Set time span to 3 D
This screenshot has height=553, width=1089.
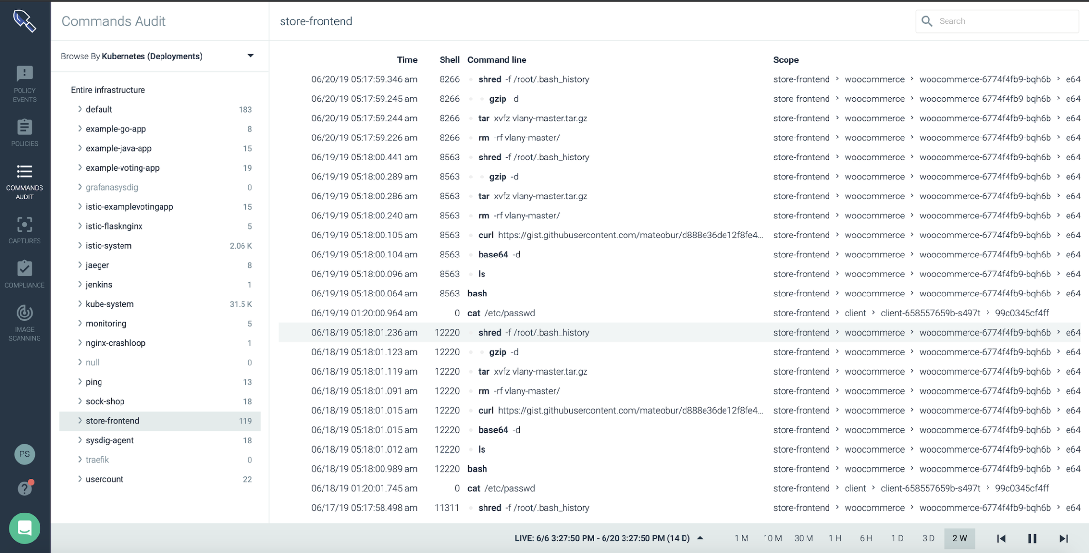click(x=928, y=538)
